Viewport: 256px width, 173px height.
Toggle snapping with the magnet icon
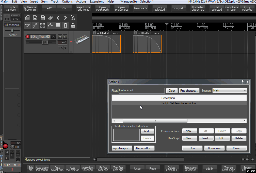(x=66, y=25)
